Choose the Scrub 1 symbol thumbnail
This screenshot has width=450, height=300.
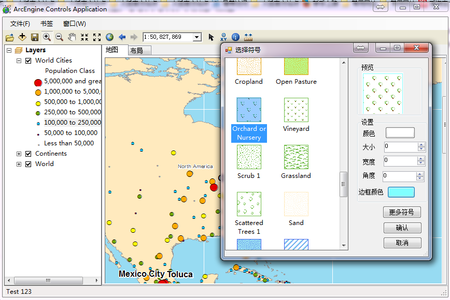249,157
